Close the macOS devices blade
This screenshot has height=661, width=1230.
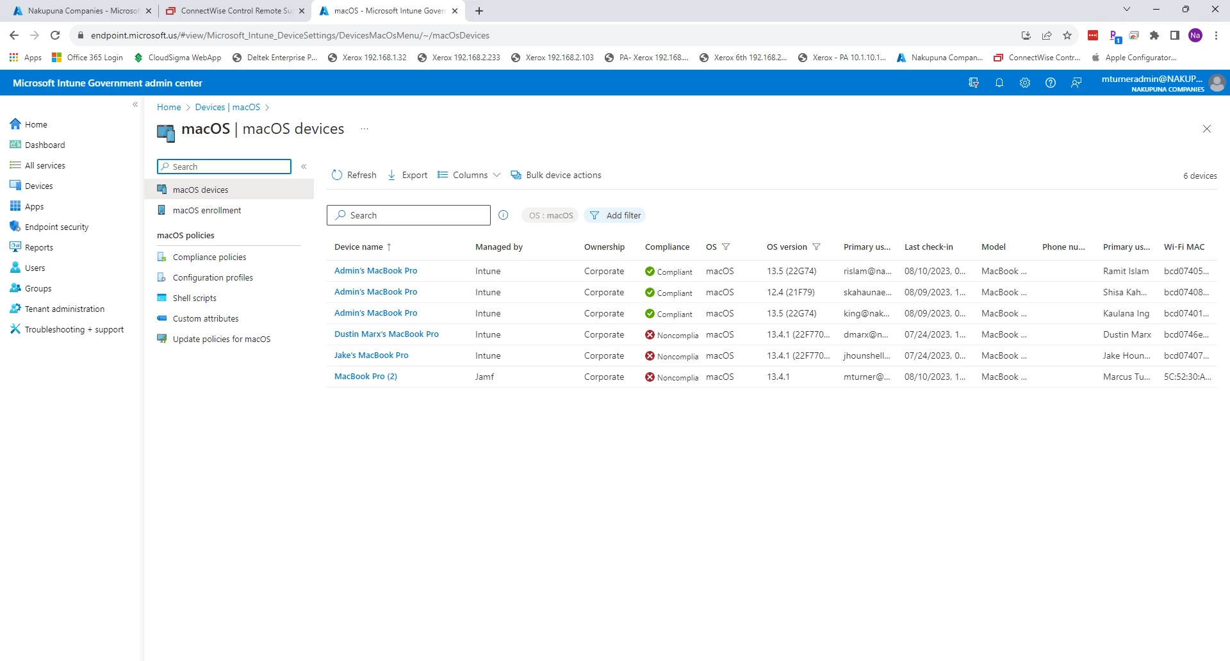coord(1207,129)
